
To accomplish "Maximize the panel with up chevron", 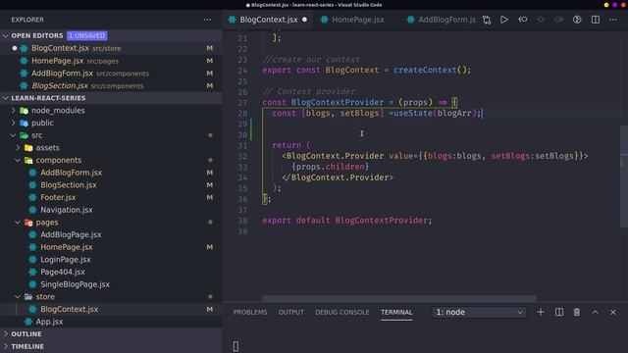I will point(596,312).
